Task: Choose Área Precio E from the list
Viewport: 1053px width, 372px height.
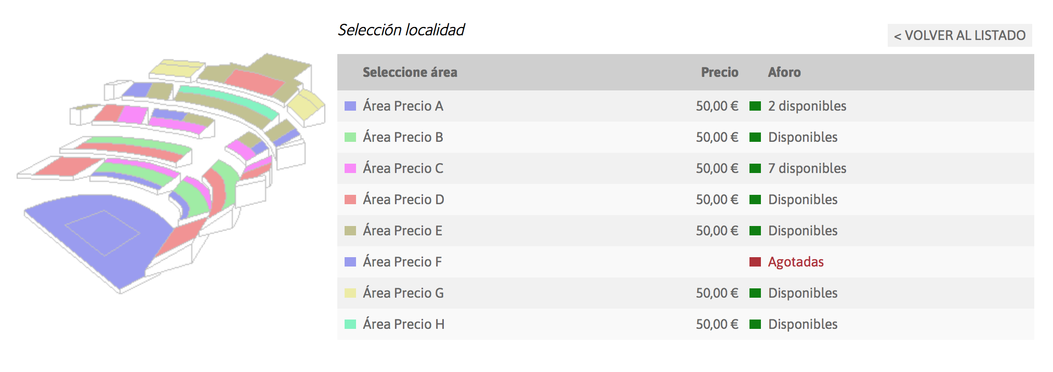Action: (686, 231)
